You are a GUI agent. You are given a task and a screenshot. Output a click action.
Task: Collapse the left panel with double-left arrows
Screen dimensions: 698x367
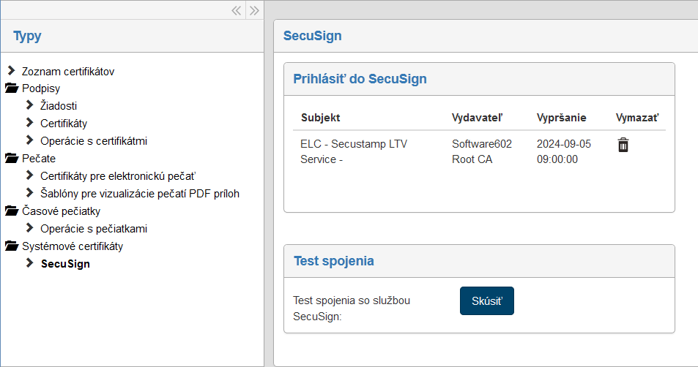(x=237, y=10)
